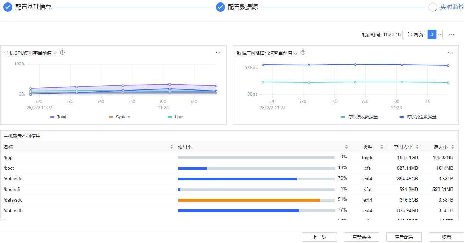Click the /data/sda usage progress bar

click(x=256, y=179)
